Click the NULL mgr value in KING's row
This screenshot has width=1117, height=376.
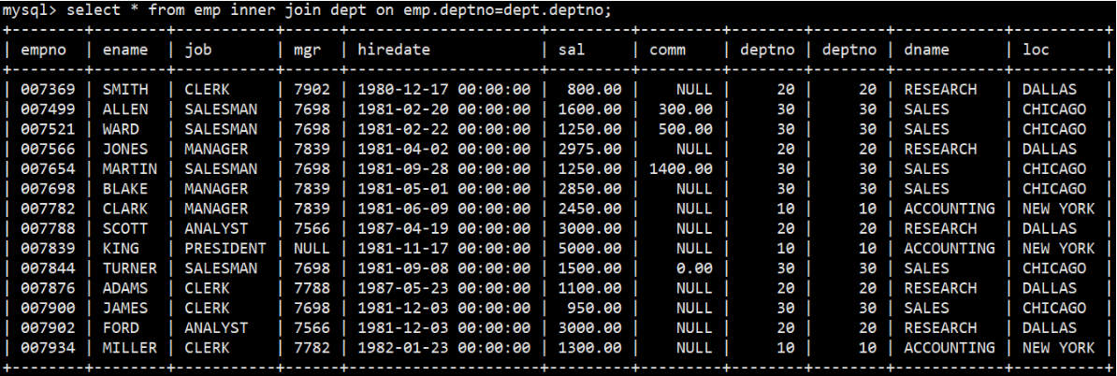point(312,249)
